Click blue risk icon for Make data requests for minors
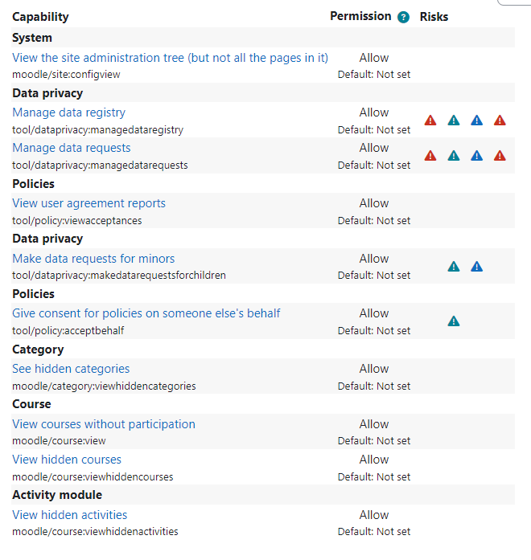This screenshot has width=531, height=560. tap(476, 267)
